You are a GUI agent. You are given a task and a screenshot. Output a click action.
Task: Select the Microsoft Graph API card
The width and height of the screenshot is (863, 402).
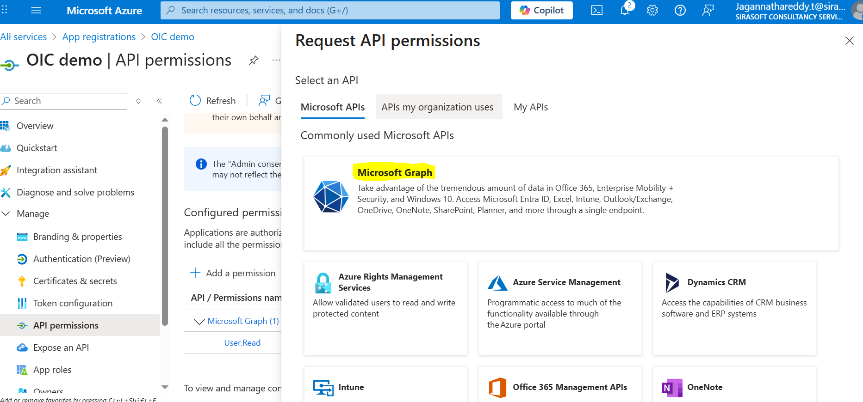pyautogui.click(x=571, y=204)
